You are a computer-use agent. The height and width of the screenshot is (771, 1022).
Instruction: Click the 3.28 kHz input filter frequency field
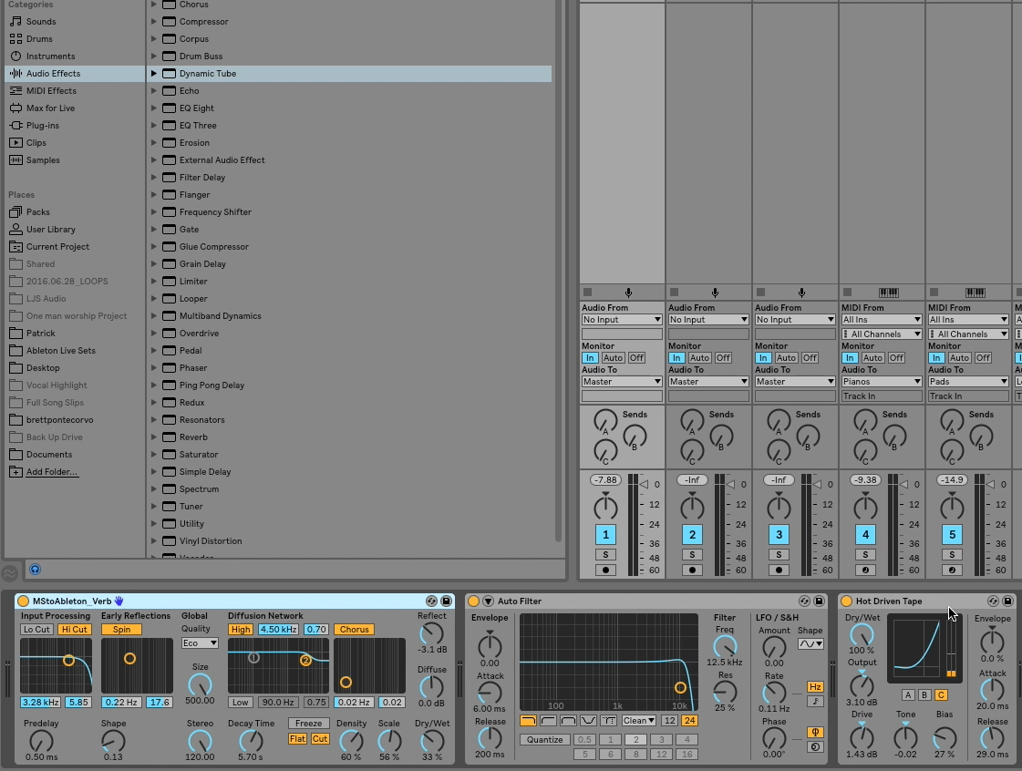(x=40, y=702)
